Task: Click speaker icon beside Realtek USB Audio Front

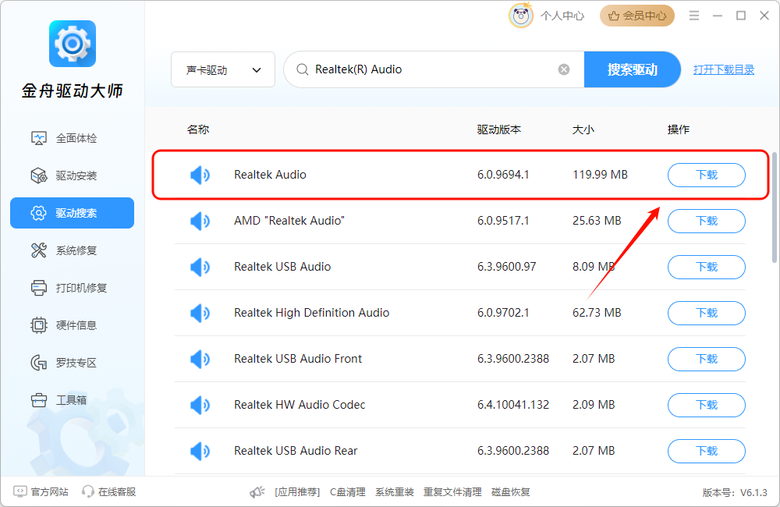Action: pyautogui.click(x=200, y=360)
